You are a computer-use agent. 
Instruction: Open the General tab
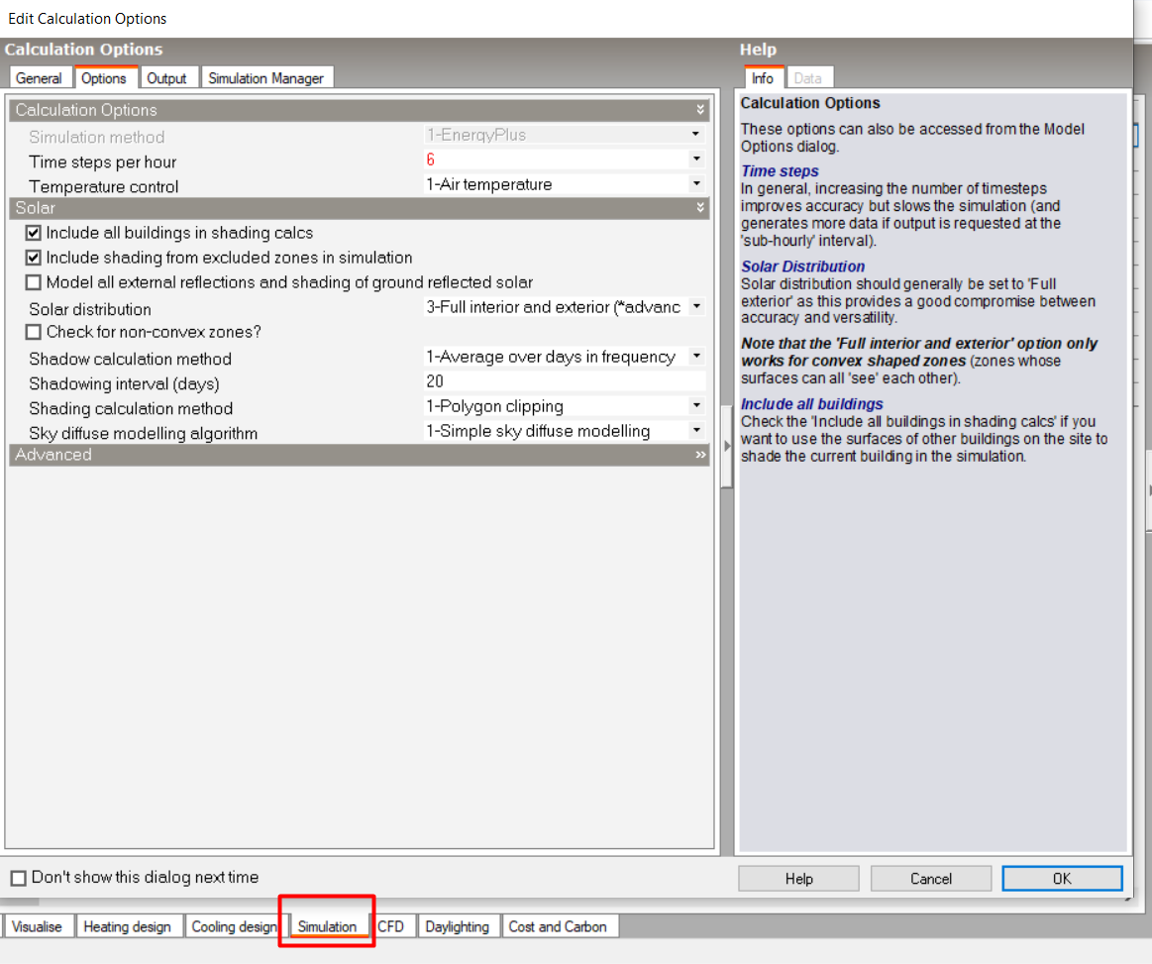[39, 78]
